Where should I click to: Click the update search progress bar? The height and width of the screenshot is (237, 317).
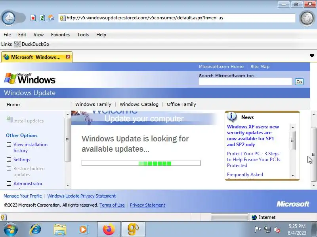141,163
